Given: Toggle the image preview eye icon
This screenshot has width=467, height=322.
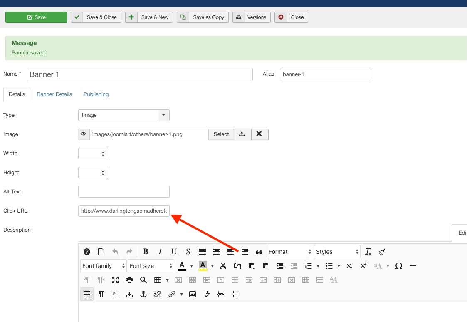Looking at the screenshot, I should pyautogui.click(x=84, y=134).
